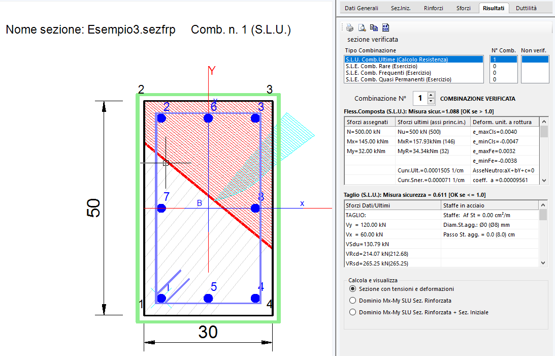The height and width of the screenshot is (356, 555).
Task: Increase Combinazione N° with up arrow
Action: 431,95
